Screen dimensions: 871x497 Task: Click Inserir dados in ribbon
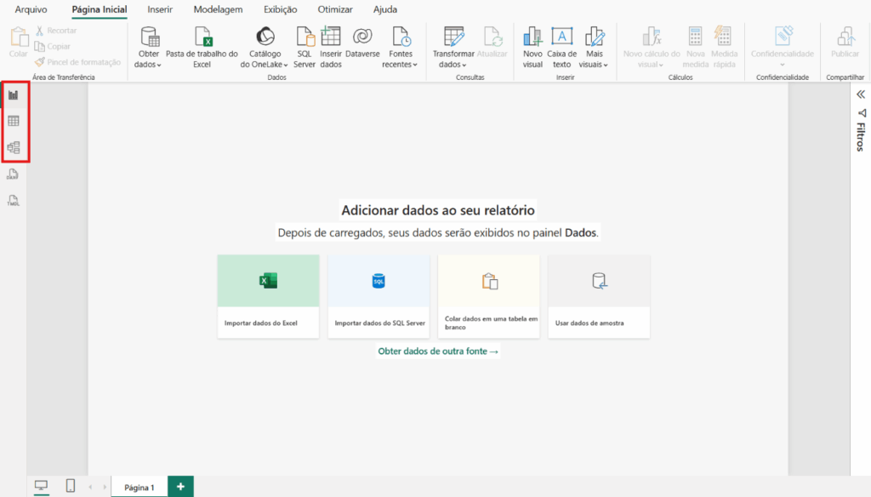point(331,48)
